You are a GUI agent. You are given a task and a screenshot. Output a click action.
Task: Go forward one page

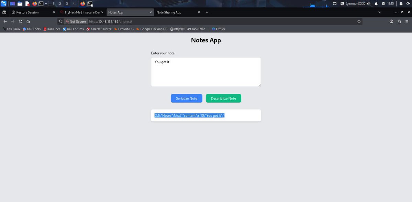coord(13,22)
